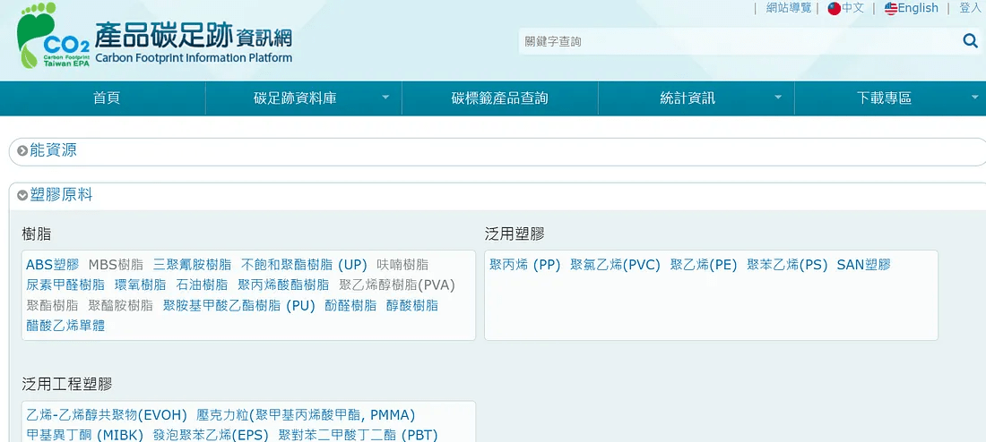
Task: Open 乙烯-乙烯醇共聚物(EVOH) link
Action: 107,416
